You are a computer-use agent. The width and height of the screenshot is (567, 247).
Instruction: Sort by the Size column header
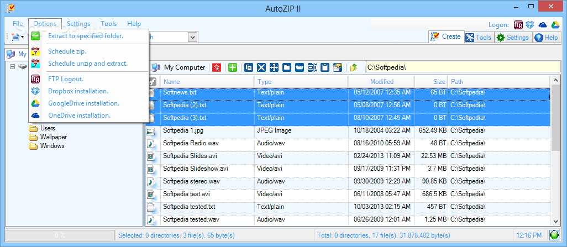(432, 82)
